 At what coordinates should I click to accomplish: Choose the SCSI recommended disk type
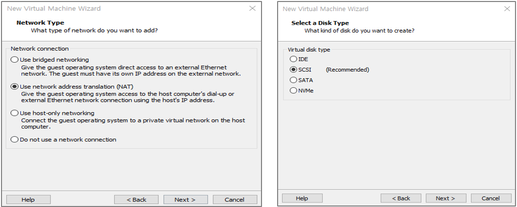[294, 70]
